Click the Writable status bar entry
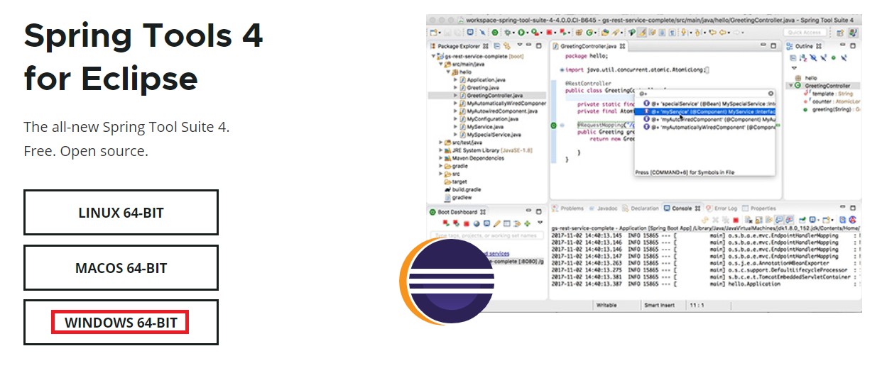Viewport: 887px width, 368px height. pyautogui.click(x=606, y=305)
